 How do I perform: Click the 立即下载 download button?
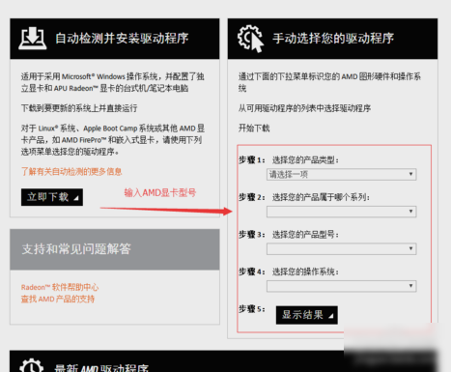coord(52,197)
